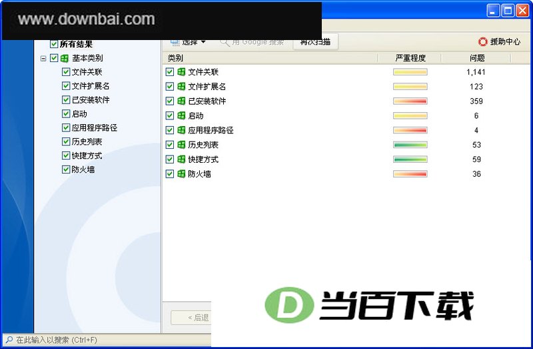Image resolution: width=533 pixels, height=349 pixels.
Task: Click the 已安装软件 severity bar
Action: click(x=410, y=101)
